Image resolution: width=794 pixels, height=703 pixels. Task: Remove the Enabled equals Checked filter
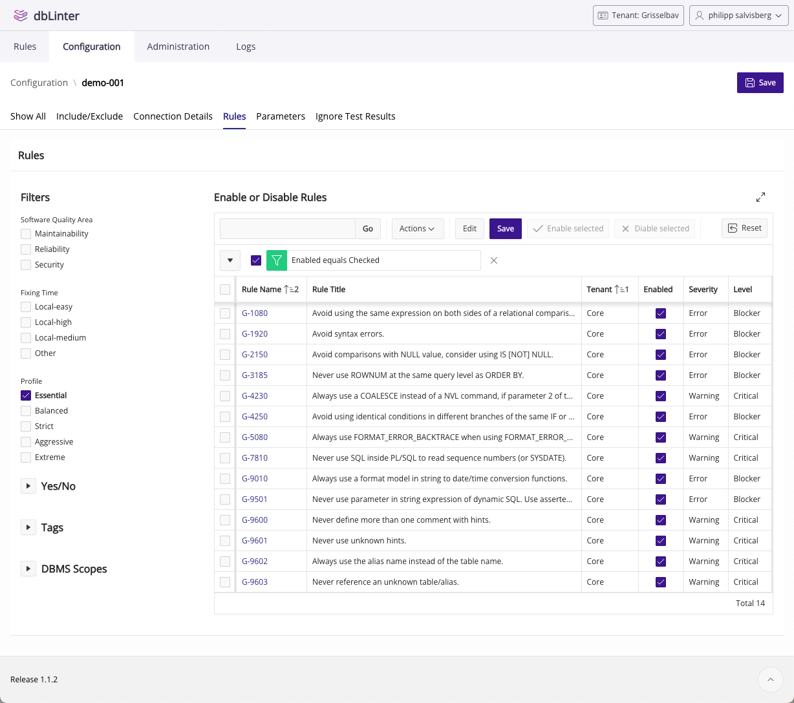tap(494, 260)
